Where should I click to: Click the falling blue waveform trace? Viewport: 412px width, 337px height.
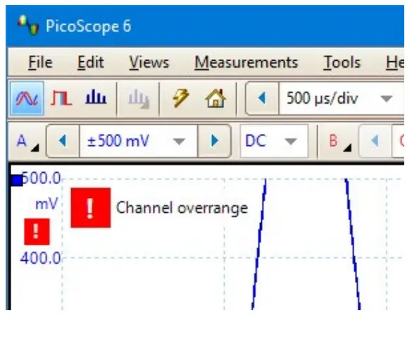tap(353, 244)
